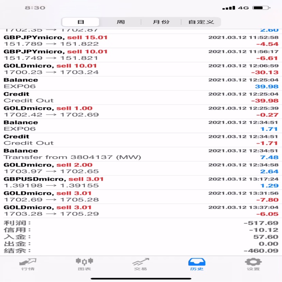282x282 pixels.
Task: Switch to the 周 week filter
Action: click(x=121, y=22)
